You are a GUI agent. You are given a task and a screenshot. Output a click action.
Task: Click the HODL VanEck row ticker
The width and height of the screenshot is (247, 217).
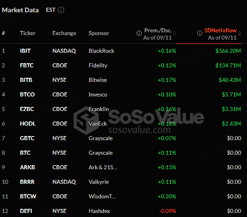(x=28, y=124)
